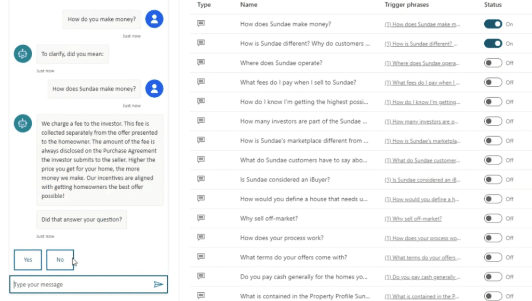Enable the 'Where does Sundae operate?' topic toggle
This screenshot has height=301, width=532.
(493, 63)
